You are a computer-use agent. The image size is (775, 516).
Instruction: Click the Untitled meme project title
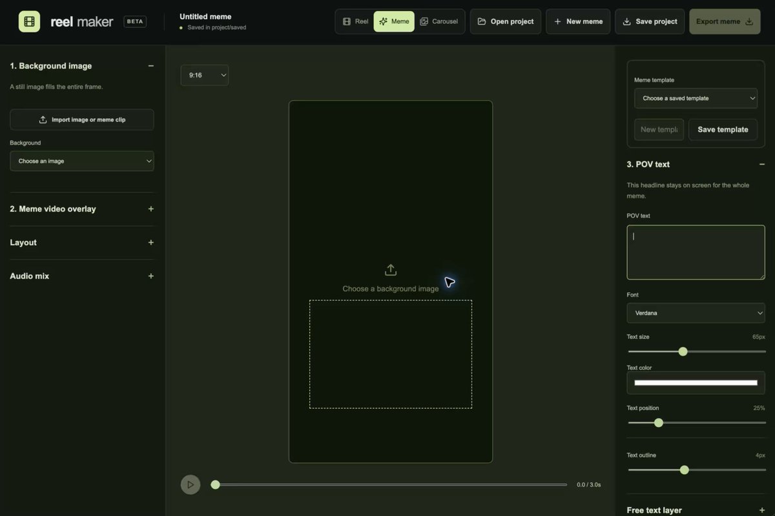(x=205, y=17)
